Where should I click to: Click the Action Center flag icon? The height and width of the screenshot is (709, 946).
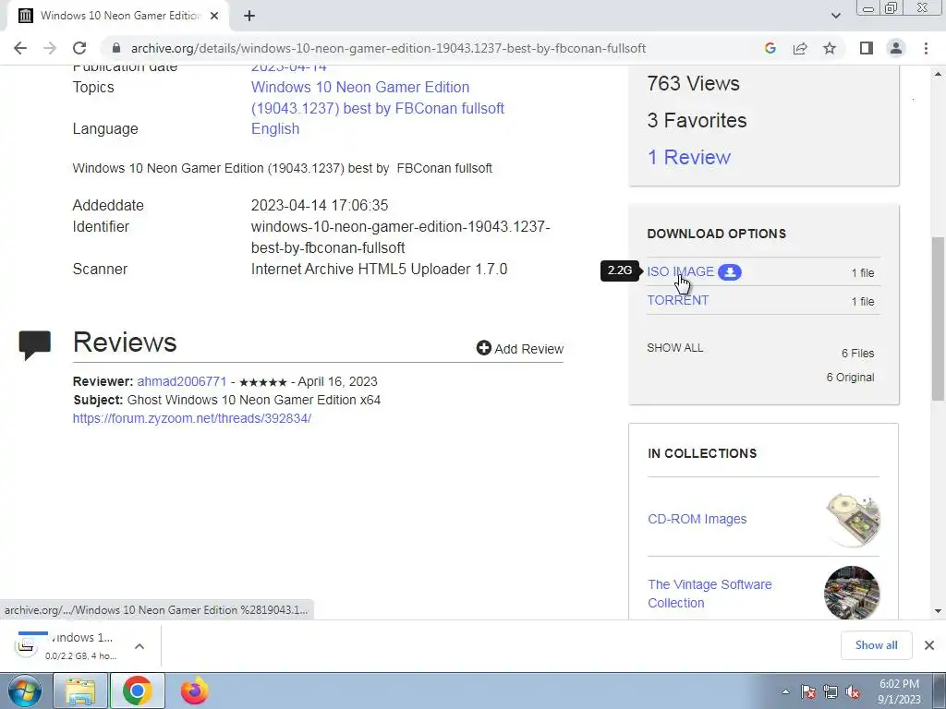tap(808, 691)
